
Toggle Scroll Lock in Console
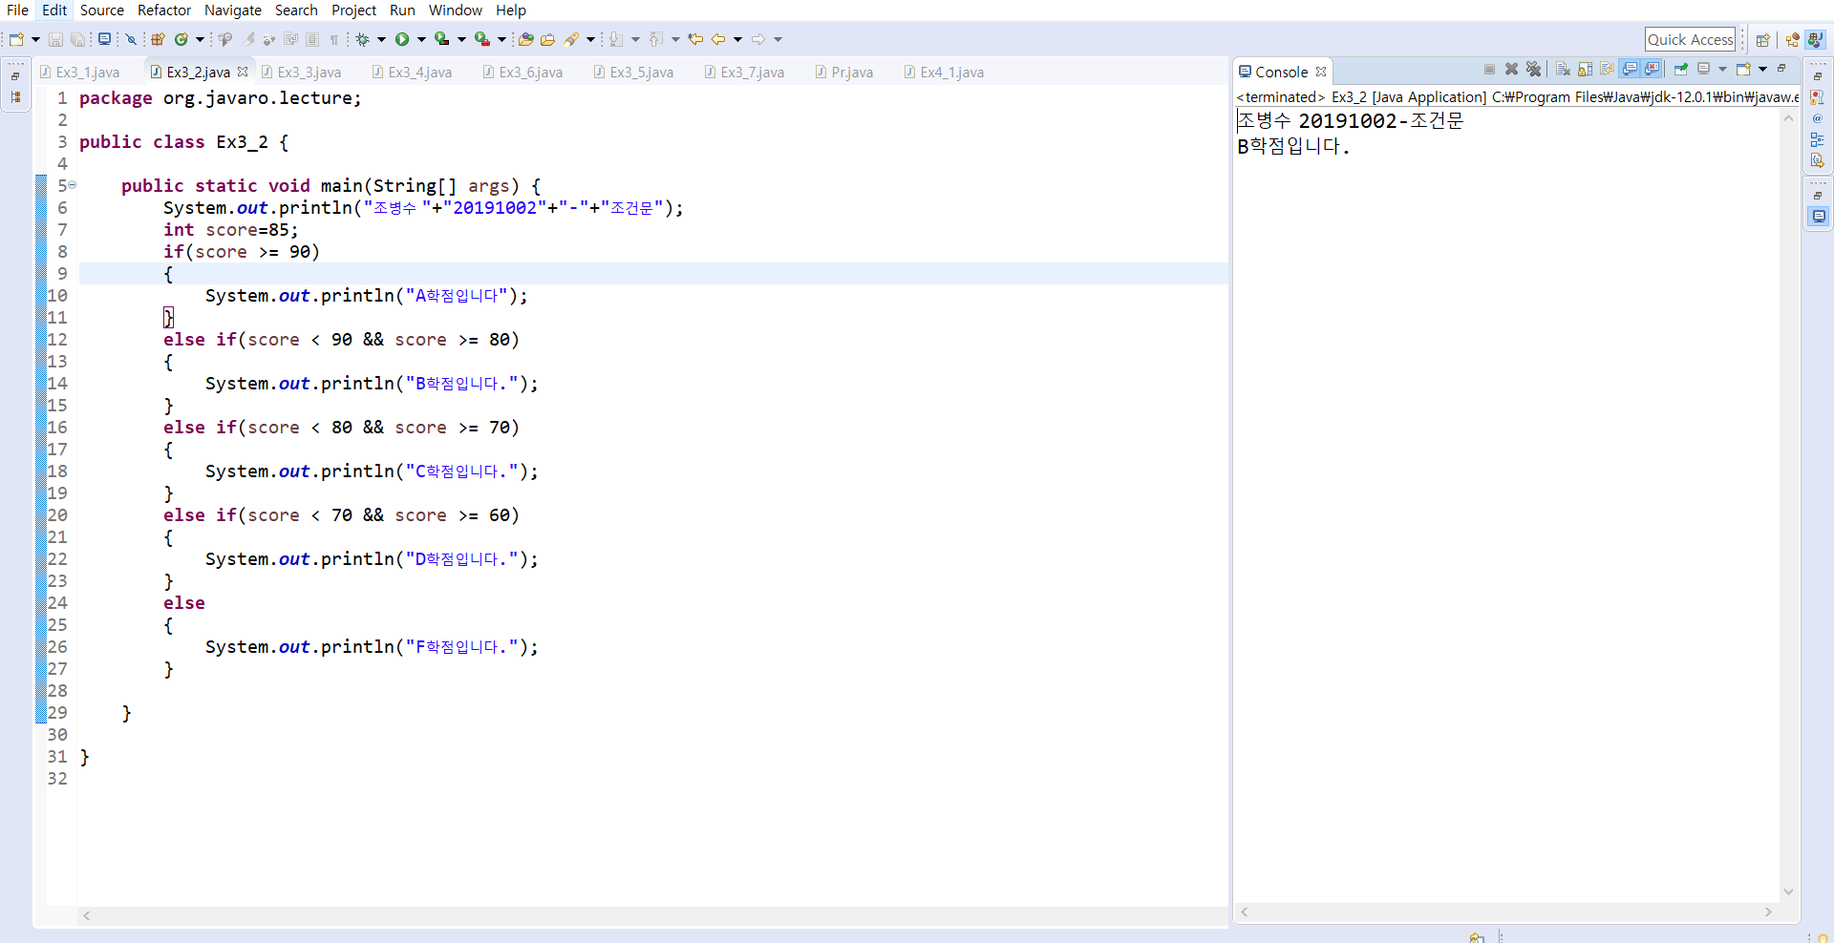(1585, 69)
